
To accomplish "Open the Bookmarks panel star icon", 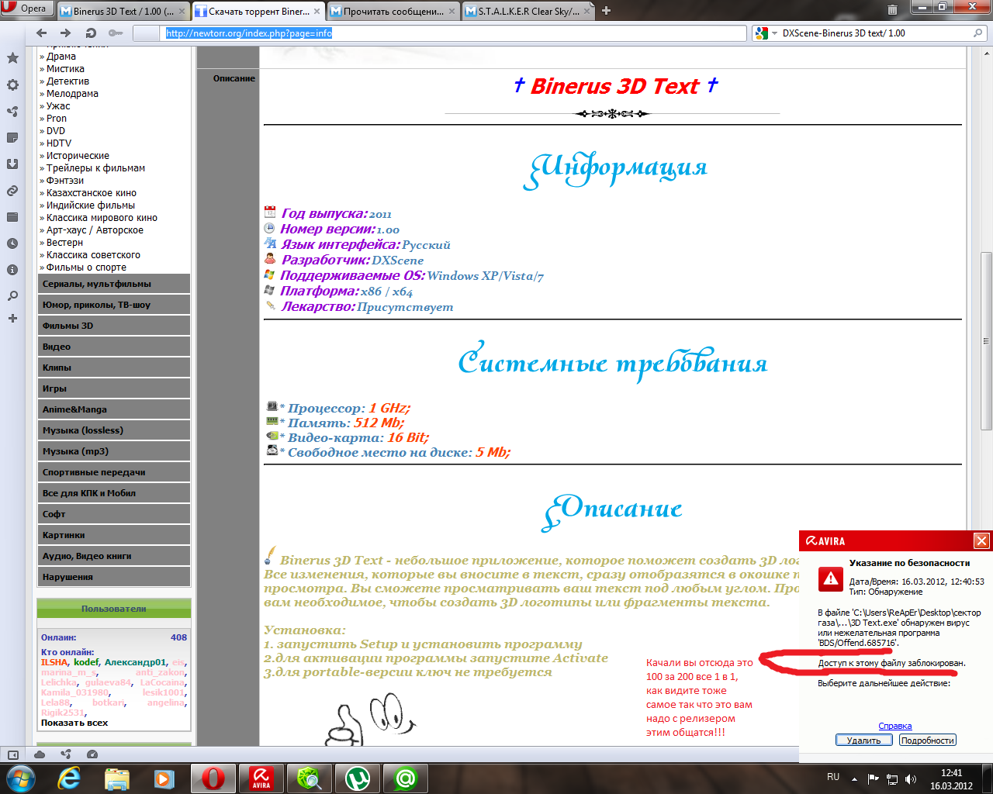I will click(12, 58).
